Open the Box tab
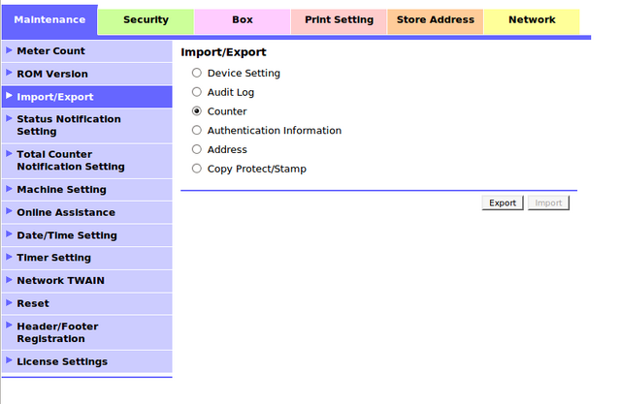Screen dimensions: 621x404 [243, 20]
